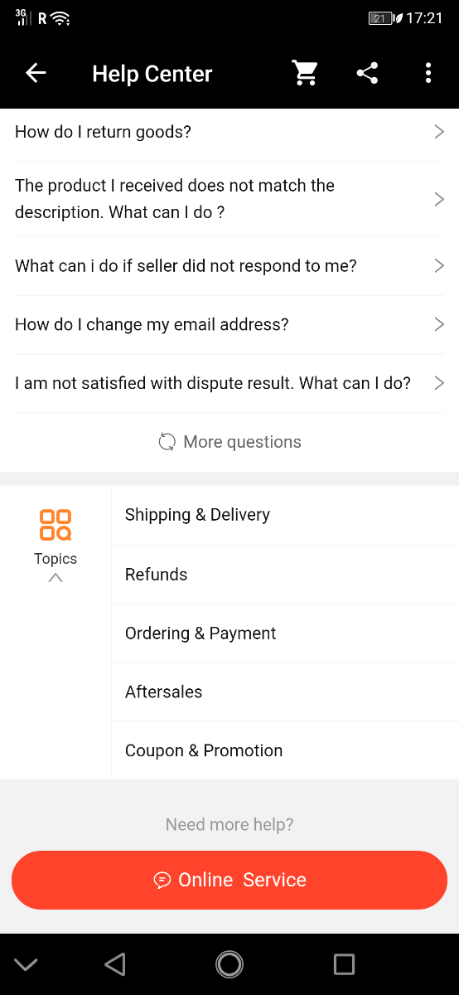Tap the back arrow in header
Screen dimensions: 459x995
36,73
